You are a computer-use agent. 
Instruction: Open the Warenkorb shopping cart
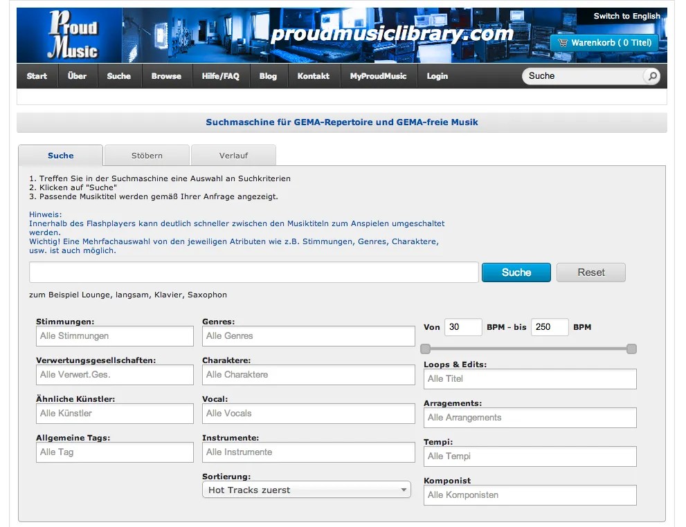pos(604,43)
